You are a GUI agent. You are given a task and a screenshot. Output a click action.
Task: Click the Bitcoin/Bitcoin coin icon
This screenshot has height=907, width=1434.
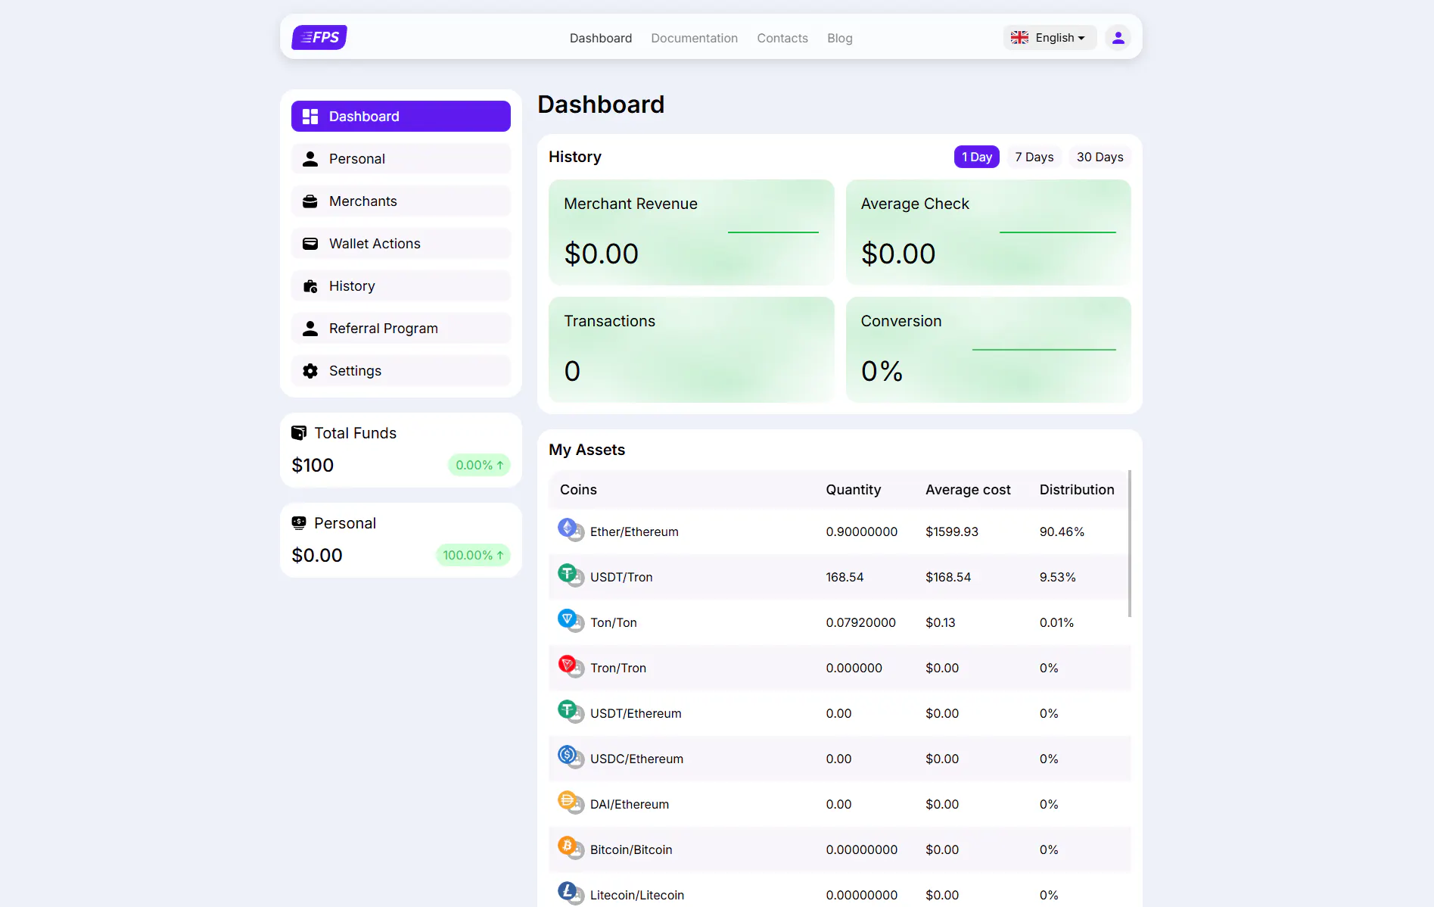point(571,847)
